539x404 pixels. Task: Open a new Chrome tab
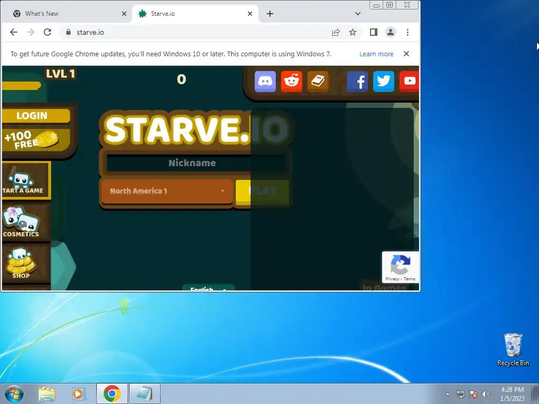click(x=270, y=14)
